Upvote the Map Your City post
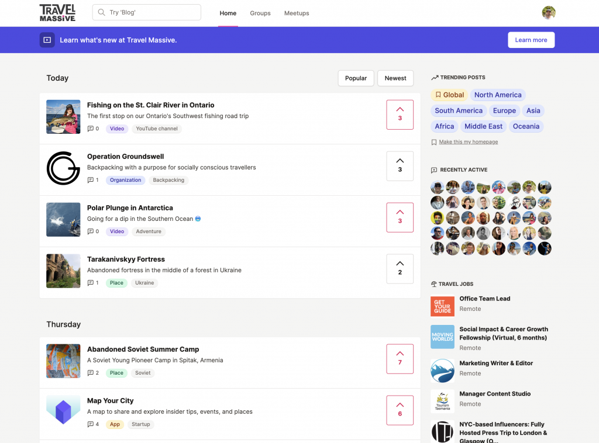Screen dimensions: 599x443 (400, 410)
